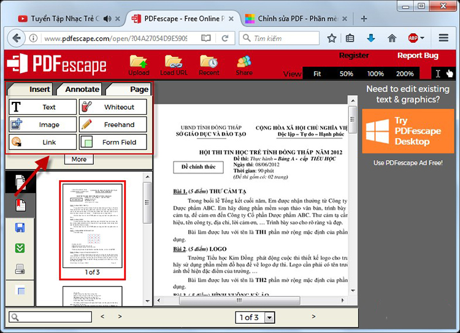460x333 pixels.
Task: Open the page number dropdown arrow
Action: click(x=270, y=318)
